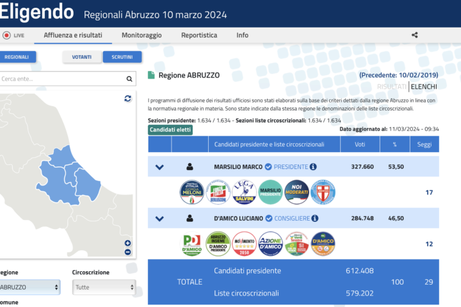Image resolution: width=461 pixels, height=307 pixels.
Task: Open the Circoscrizione dropdown showing Tutte
Action: pos(104,287)
